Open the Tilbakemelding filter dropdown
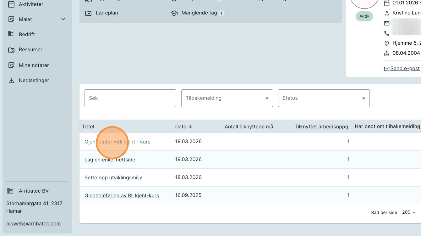Image resolution: width=421 pixels, height=236 pixels. pyautogui.click(x=227, y=98)
